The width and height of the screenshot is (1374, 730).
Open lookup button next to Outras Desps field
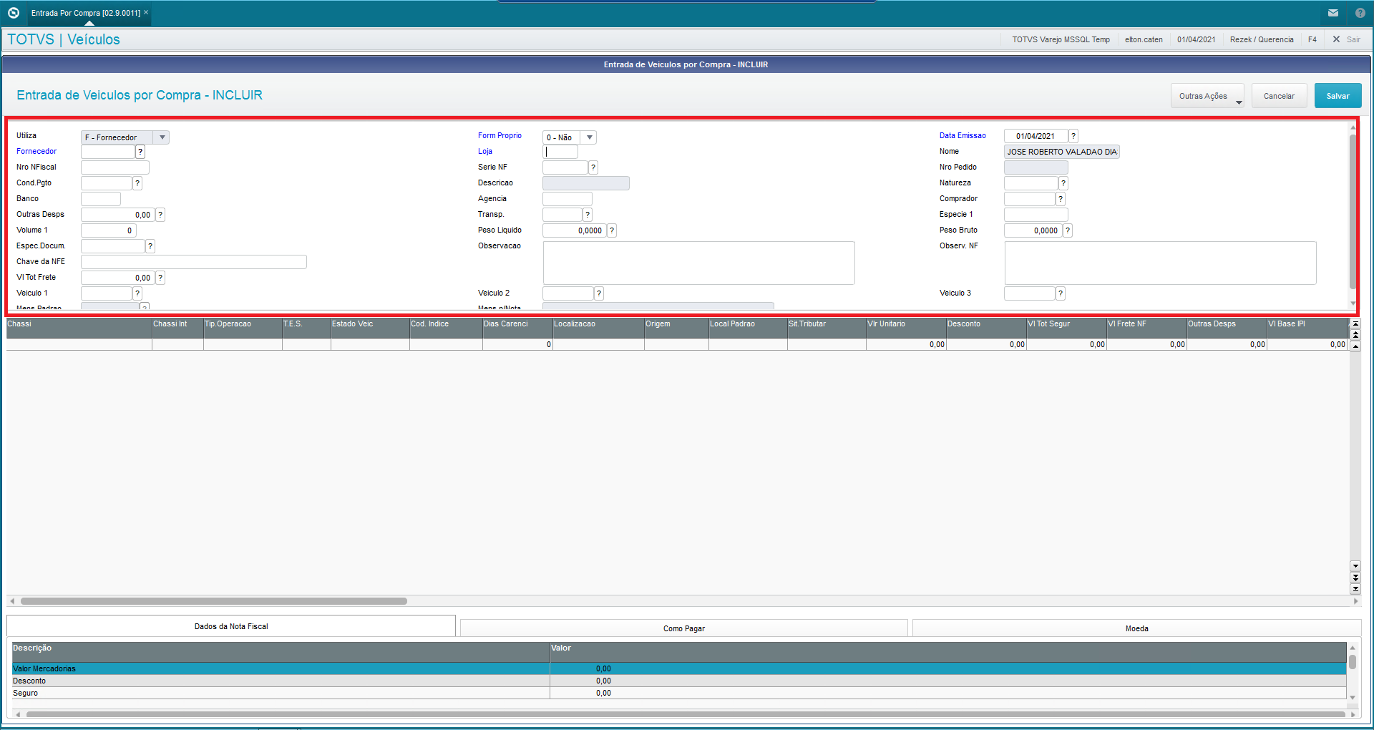click(x=160, y=215)
